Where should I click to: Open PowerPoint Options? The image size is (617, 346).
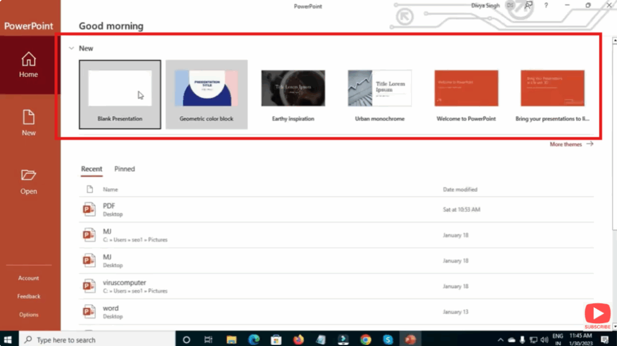pyautogui.click(x=28, y=315)
